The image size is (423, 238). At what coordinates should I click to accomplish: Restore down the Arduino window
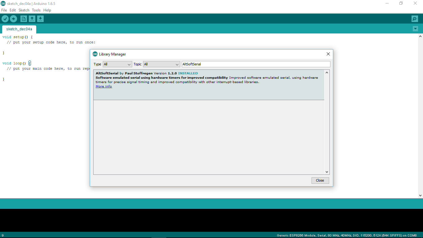(401, 3)
